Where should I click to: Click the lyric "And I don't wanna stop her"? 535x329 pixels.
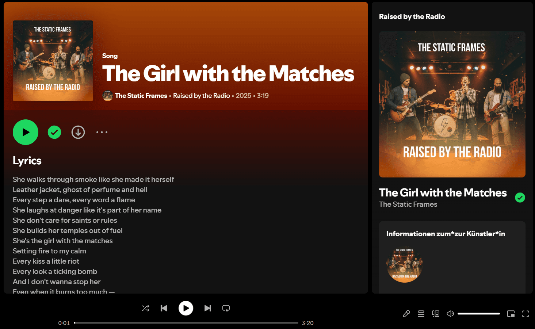coord(57,282)
